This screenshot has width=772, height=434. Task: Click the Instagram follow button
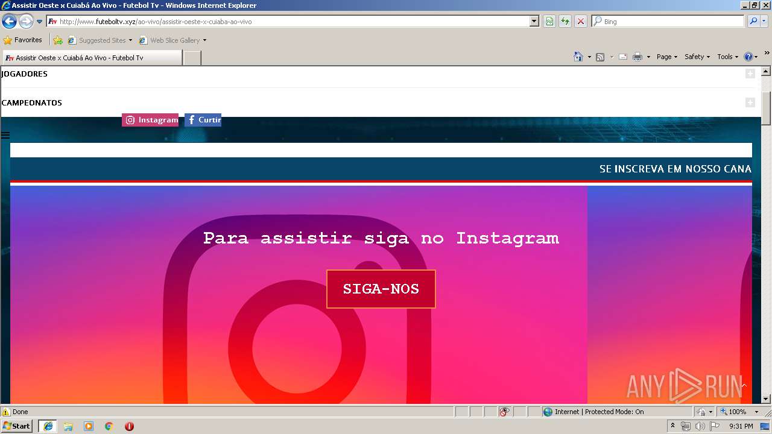tap(150, 120)
